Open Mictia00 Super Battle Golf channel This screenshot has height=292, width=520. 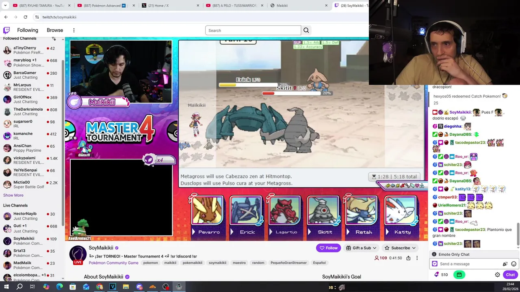[31, 185]
